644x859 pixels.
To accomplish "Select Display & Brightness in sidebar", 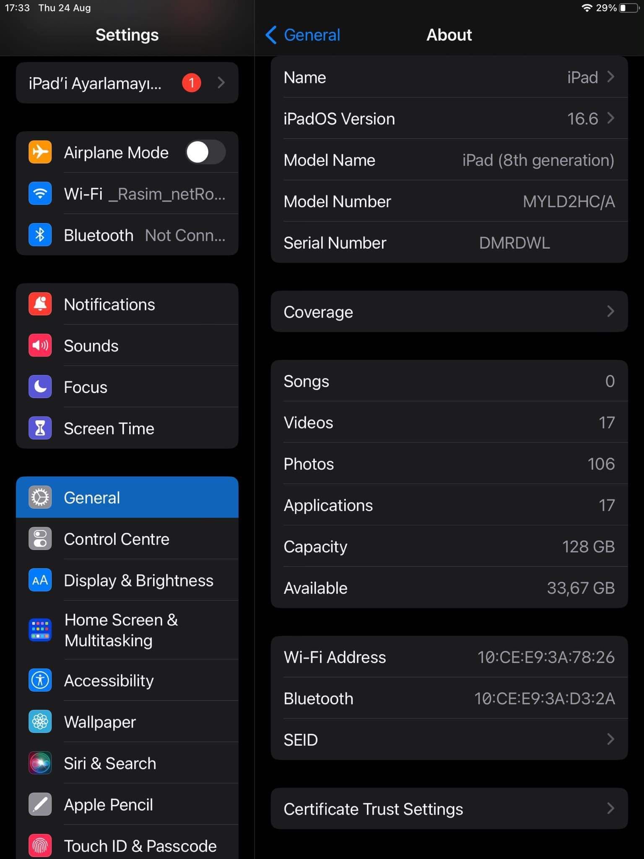I will [127, 580].
